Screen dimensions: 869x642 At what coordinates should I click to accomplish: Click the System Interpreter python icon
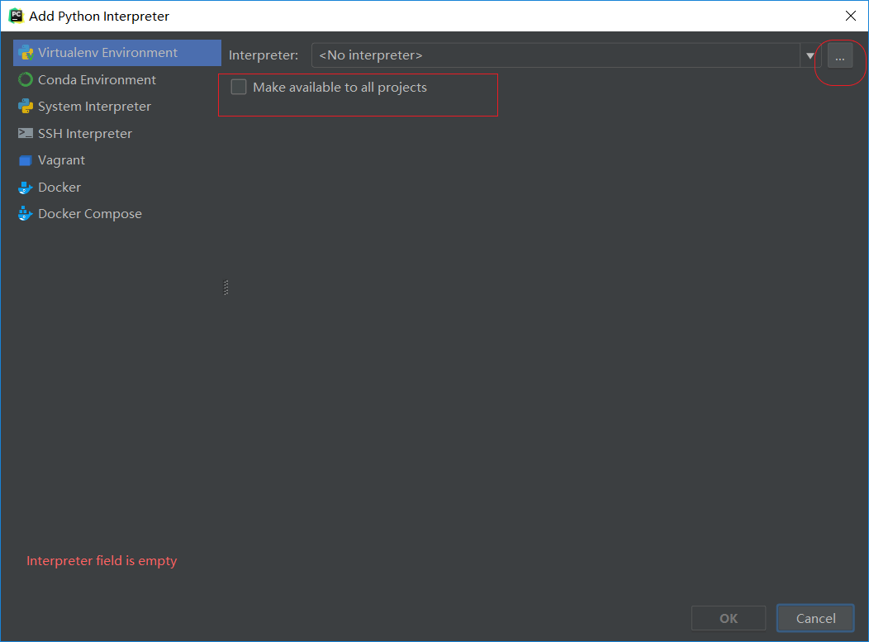pos(26,107)
